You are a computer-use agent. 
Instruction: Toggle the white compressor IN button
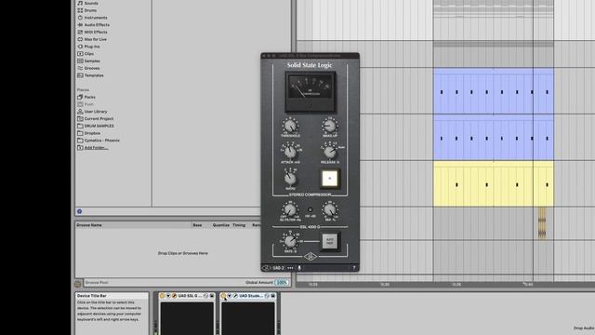coord(329,179)
